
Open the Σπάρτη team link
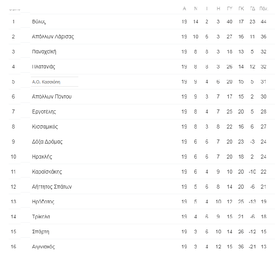pos(40,232)
